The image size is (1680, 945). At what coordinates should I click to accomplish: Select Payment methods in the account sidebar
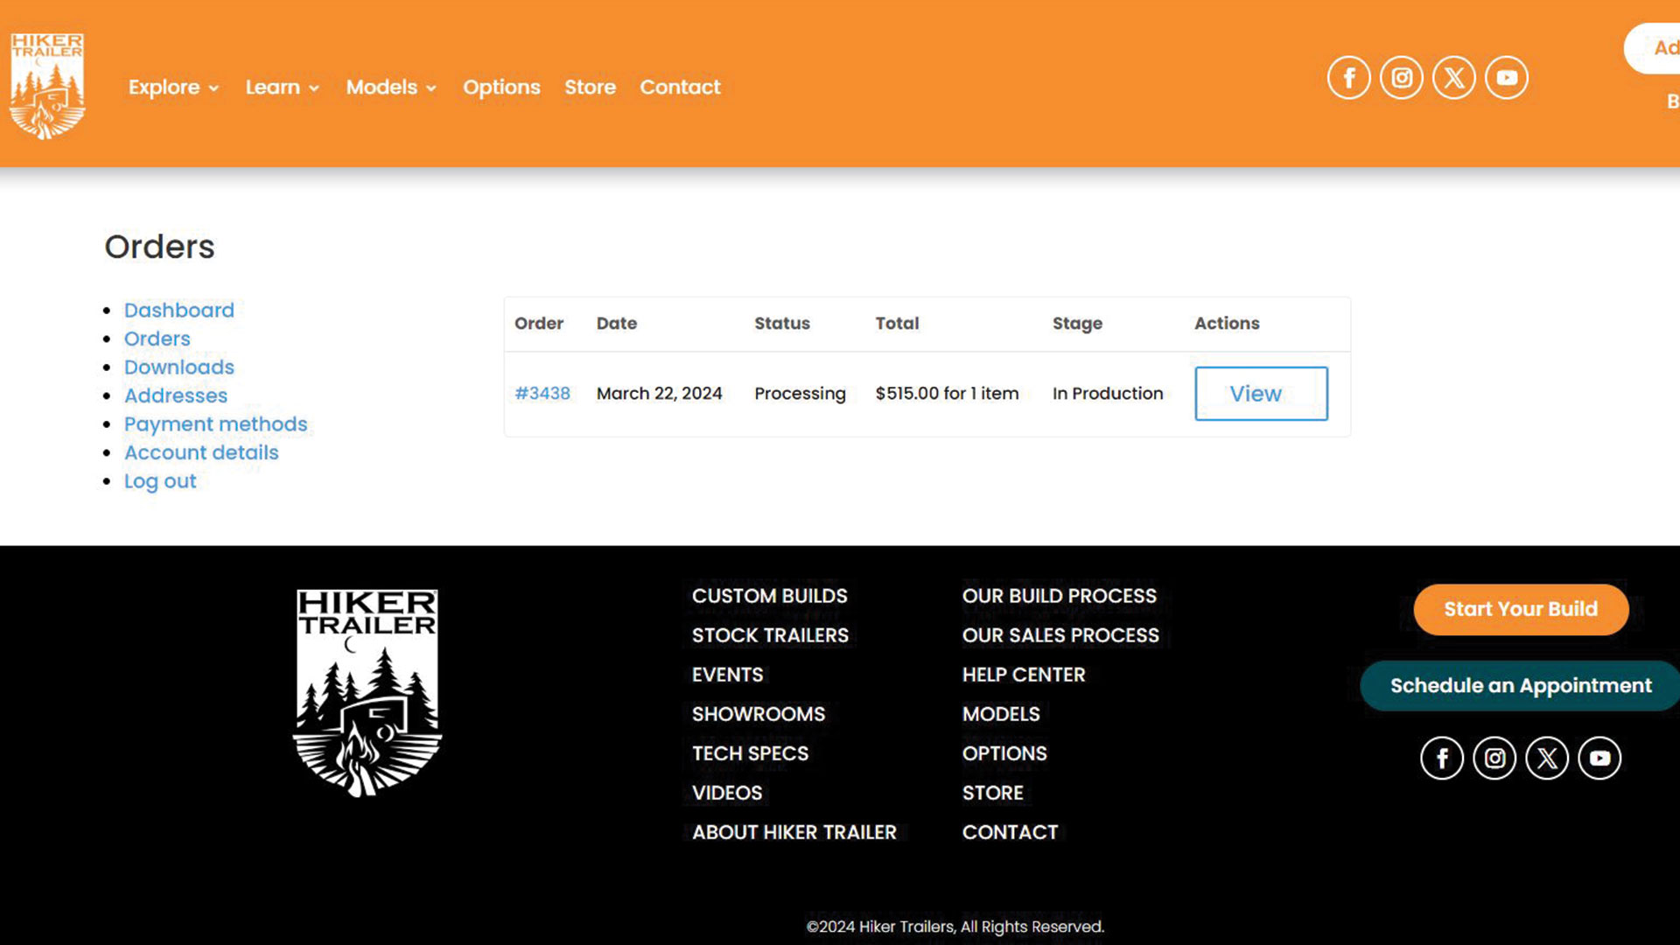tap(215, 424)
